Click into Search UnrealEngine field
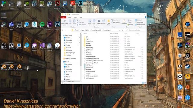 click(x=135, y=30)
